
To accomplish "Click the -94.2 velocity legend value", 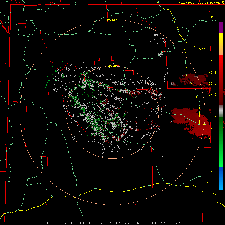I will pyautogui.click(x=212, y=172).
